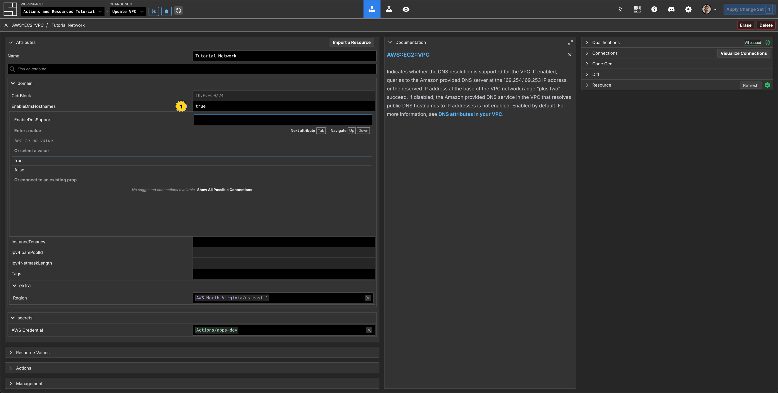The height and width of the screenshot is (393, 778).
Task: Expand the Actions panel
Action: (11, 368)
